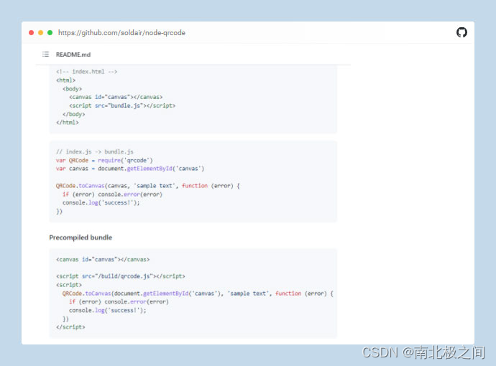Screen dimensions: 496x366
Task: Click the Precompiled bundle heading
Action: coord(81,238)
